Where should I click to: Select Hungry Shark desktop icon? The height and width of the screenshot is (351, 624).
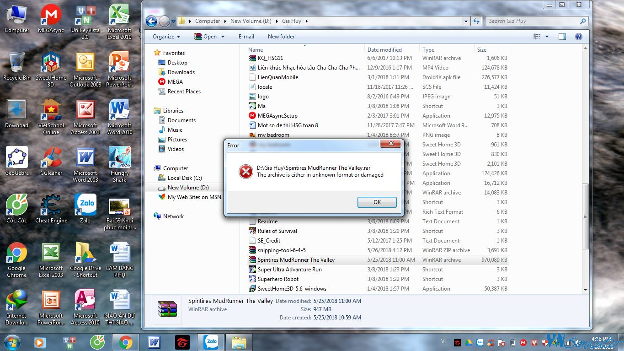(120, 165)
